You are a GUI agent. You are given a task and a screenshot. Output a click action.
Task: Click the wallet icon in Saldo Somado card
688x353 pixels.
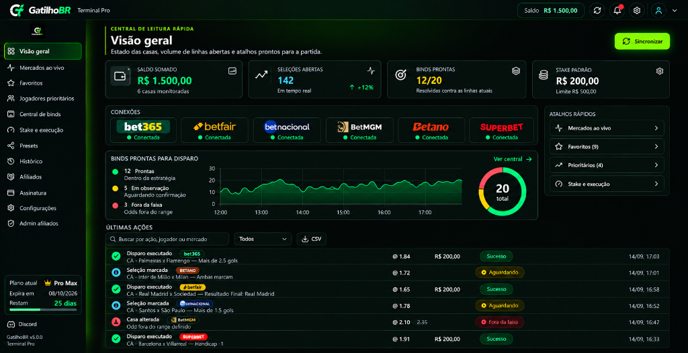coord(232,70)
